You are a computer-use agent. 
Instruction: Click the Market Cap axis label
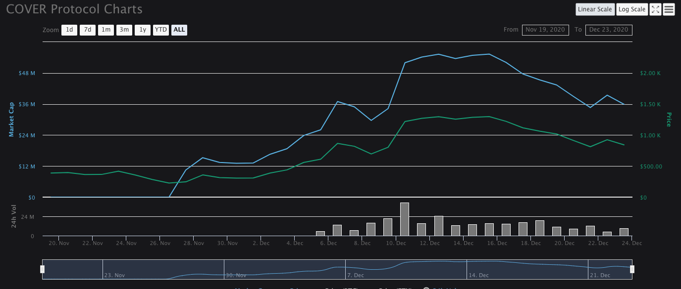(11, 119)
